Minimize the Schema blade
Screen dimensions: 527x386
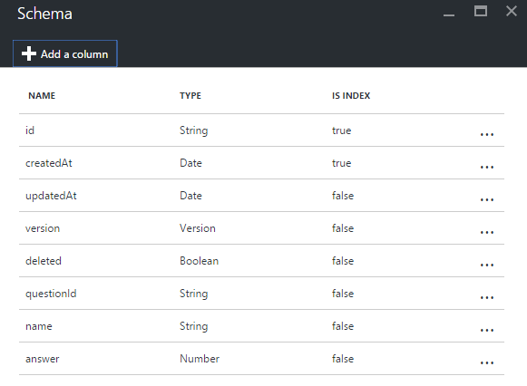(x=449, y=14)
